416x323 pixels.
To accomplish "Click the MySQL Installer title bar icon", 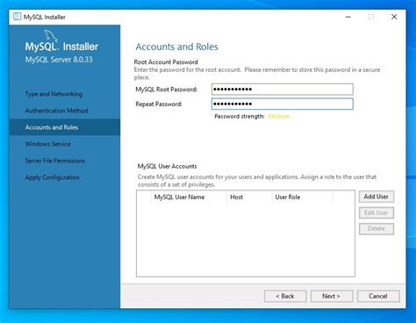I will pyautogui.click(x=17, y=17).
